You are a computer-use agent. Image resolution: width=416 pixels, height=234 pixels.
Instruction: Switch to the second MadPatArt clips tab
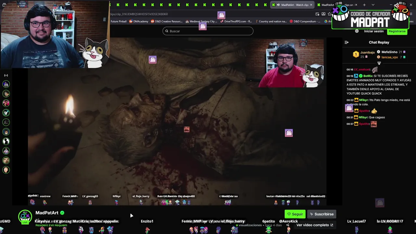pyautogui.click(x=336, y=5)
